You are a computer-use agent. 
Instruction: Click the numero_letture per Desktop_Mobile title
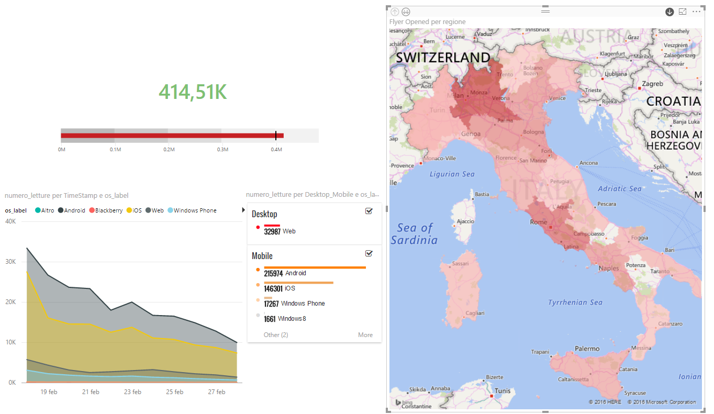click(313, 195)
